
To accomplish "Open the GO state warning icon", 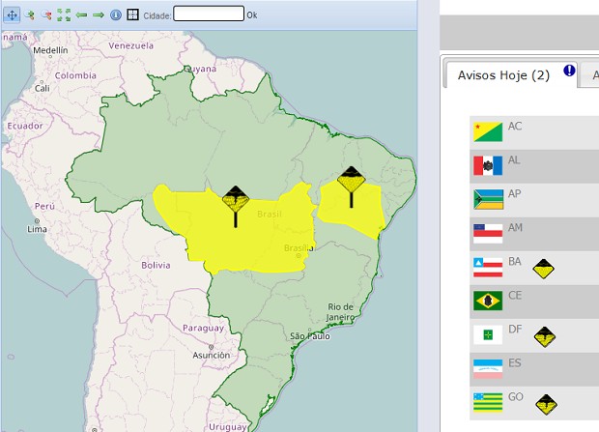I will coord(547,403).
